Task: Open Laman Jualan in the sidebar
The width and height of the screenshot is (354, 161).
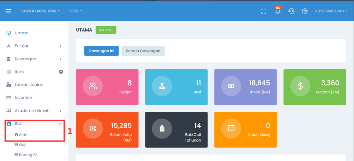Action: tap(29, 85)
